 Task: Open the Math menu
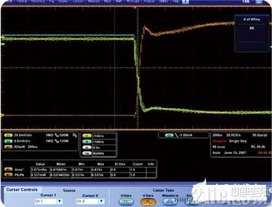click(x=119, y=1)
